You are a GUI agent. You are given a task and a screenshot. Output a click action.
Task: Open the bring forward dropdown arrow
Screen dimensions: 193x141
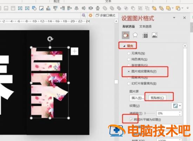pos(173,8)
